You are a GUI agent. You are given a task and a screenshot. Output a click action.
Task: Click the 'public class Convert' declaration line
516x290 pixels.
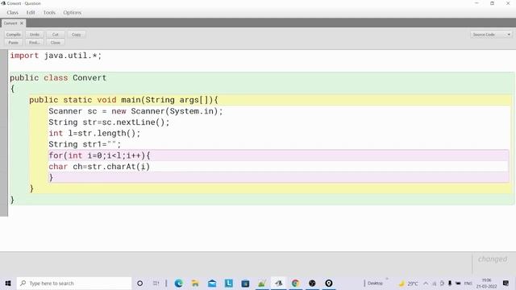tap(58, 78)
